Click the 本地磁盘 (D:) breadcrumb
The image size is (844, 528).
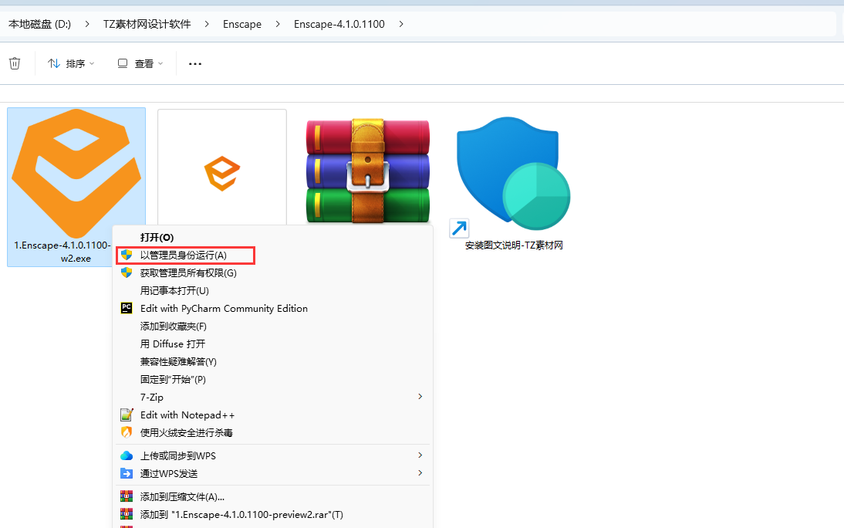40,24
